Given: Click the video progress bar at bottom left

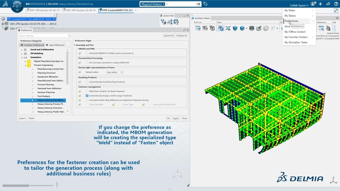Looking at the screenshot, I should [28, 186].
